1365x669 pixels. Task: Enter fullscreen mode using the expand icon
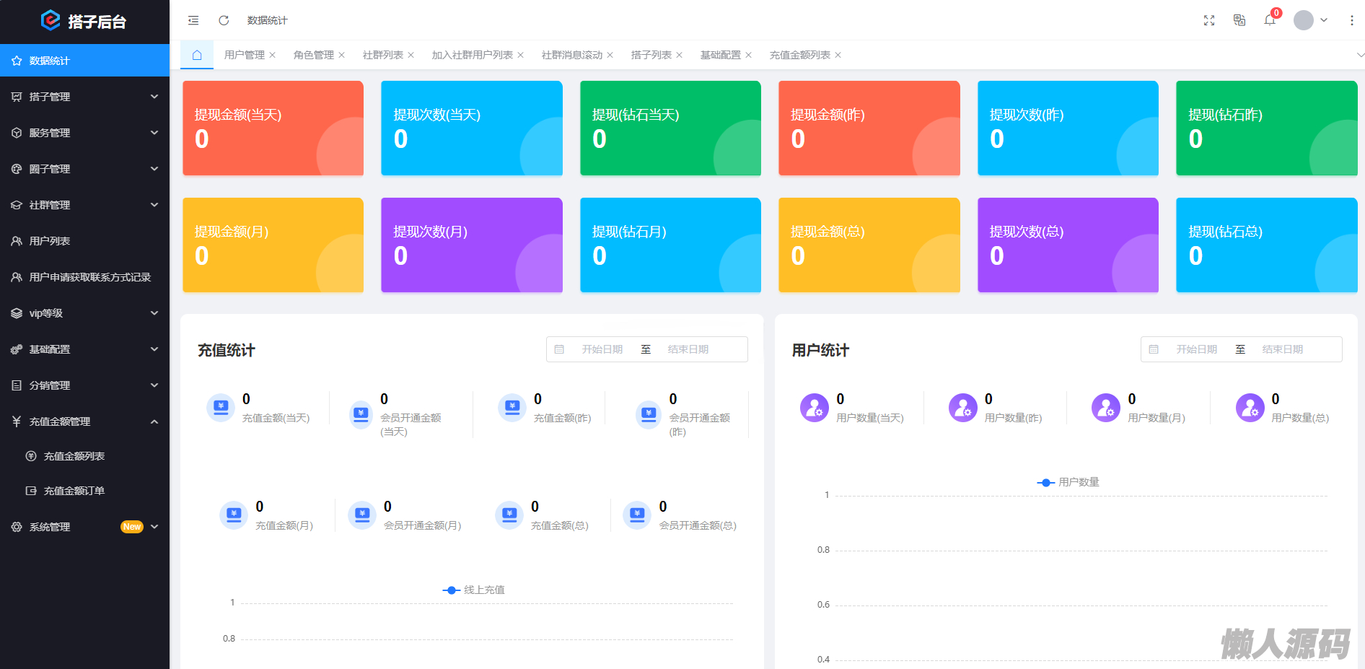(1209, 20)
